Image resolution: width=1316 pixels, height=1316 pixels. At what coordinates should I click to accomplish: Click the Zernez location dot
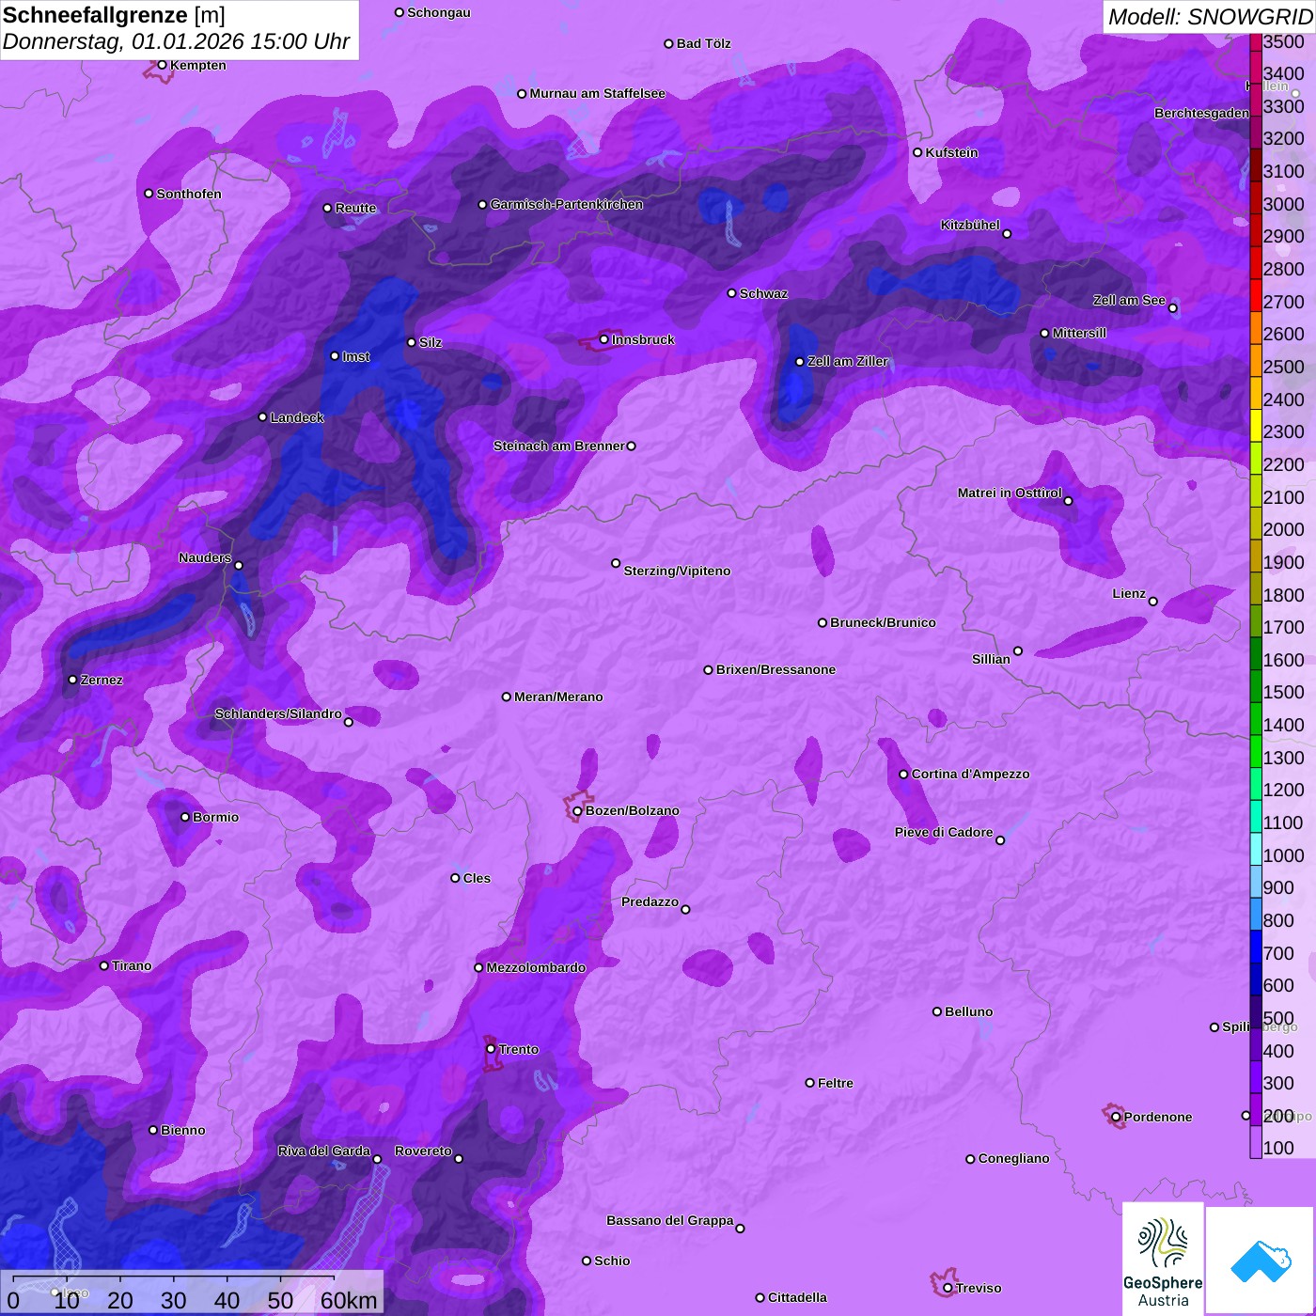point(72,680)
